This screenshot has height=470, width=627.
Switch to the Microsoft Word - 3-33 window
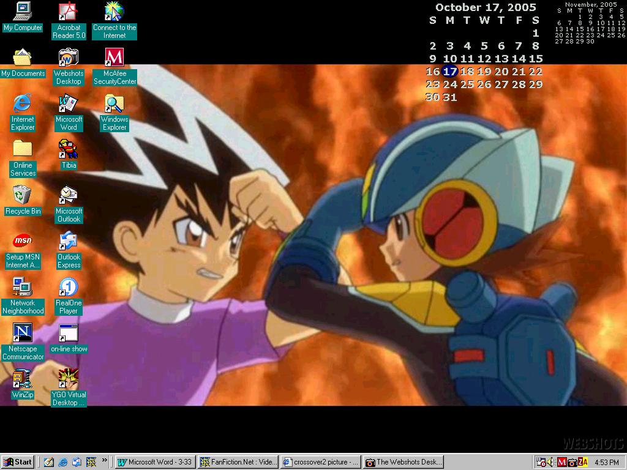click(x=156, y=462)
